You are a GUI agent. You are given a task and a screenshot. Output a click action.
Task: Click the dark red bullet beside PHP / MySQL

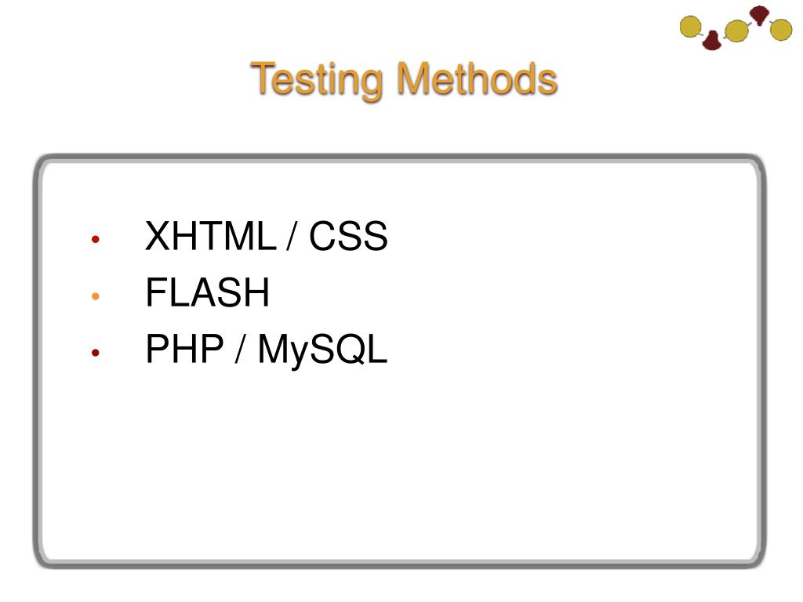pos(95,352)
